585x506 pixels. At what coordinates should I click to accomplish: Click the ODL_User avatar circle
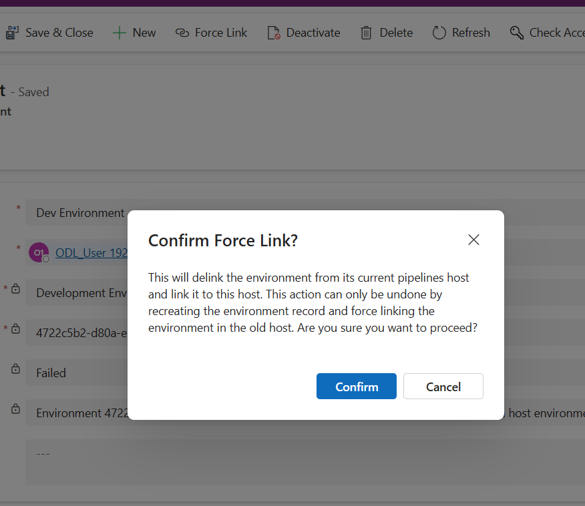[x=39, y=252]
